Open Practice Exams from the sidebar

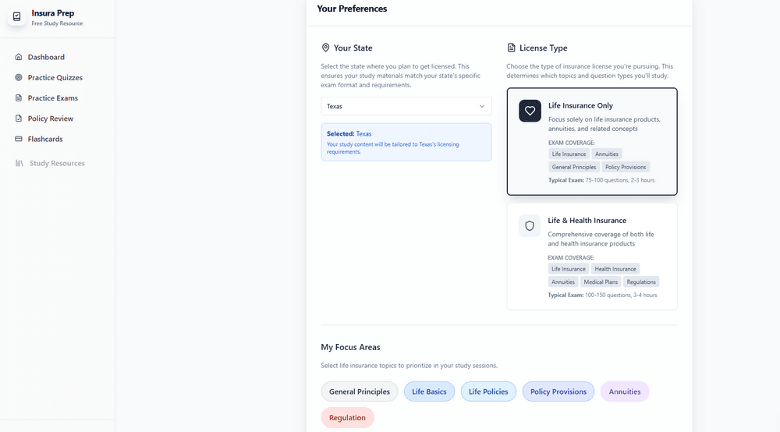tap(52, 98)
